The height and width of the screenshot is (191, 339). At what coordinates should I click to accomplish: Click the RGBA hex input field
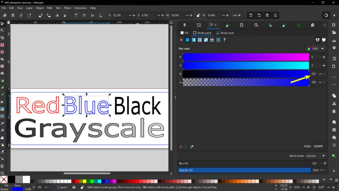click(x=318, y=146)
